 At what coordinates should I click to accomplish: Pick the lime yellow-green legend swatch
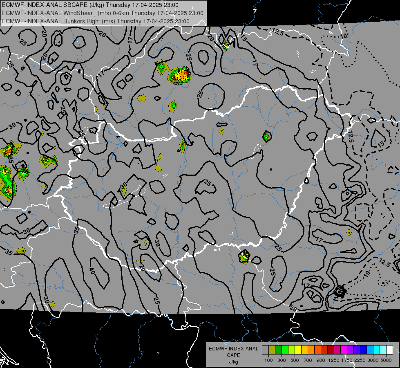pyautogui.click(x=291, y=350)
